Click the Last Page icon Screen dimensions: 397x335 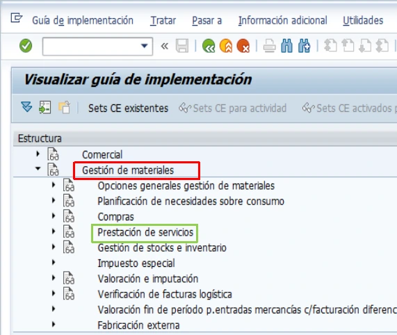382,46
